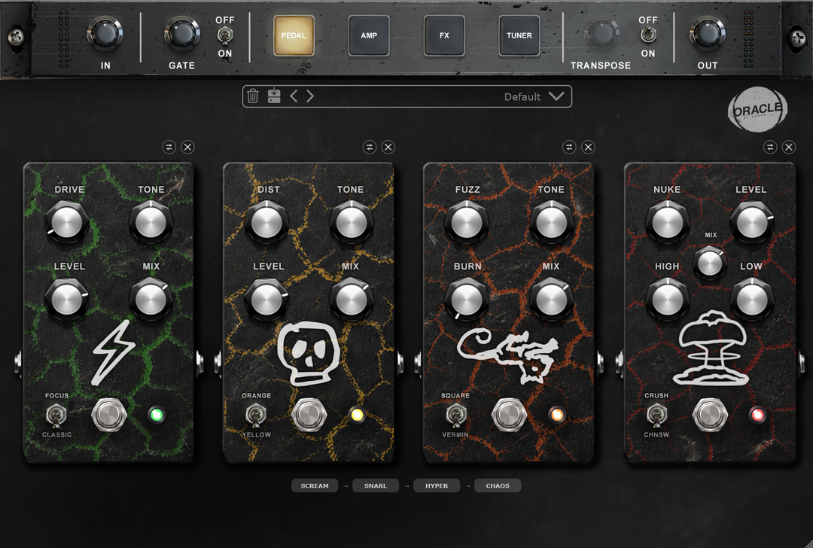Flip the CRUSH/CHNSW toggle switch
Image resolution: width=813 pixels, height=548 pixels.
(656, 416)
